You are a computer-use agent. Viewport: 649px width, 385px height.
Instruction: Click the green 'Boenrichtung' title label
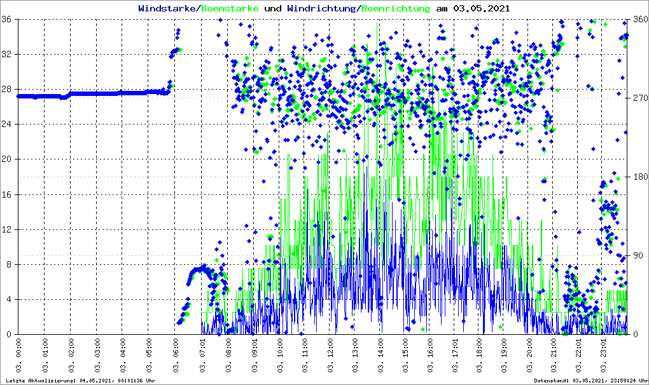396,8
